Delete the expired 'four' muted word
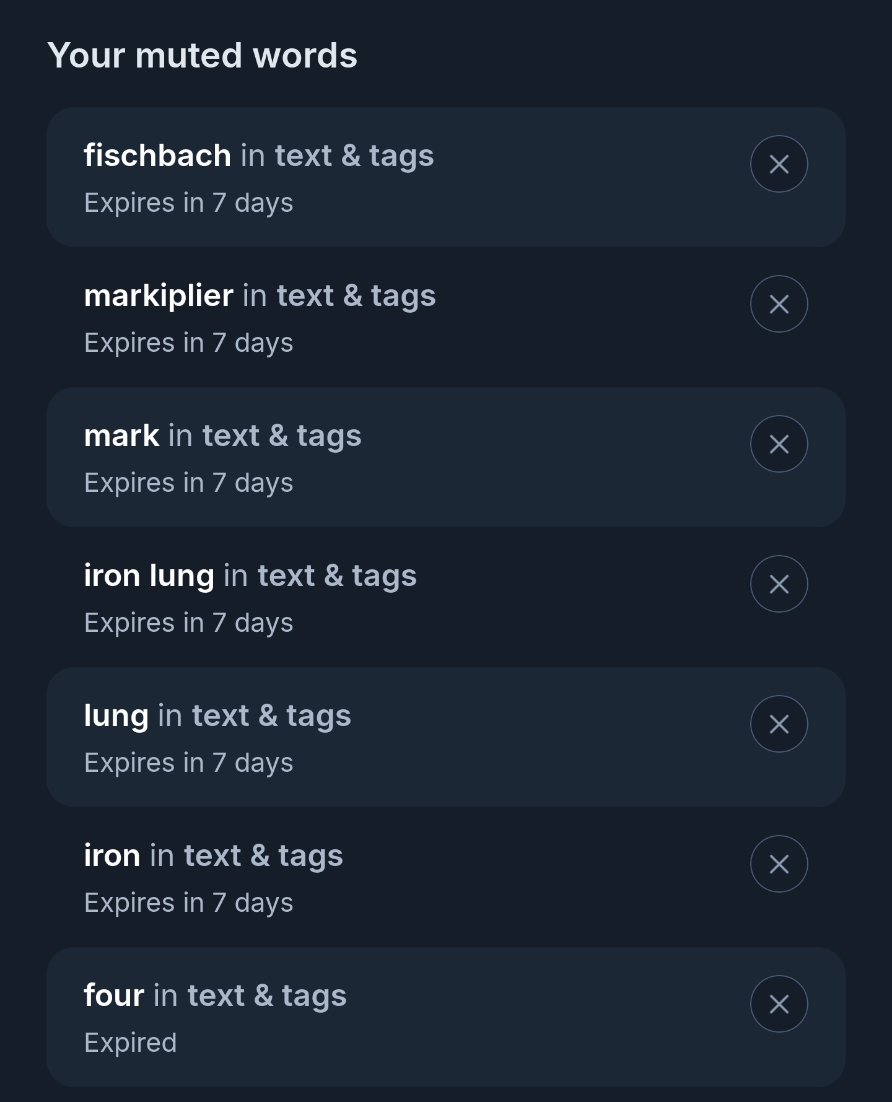 pos(779,1004)
